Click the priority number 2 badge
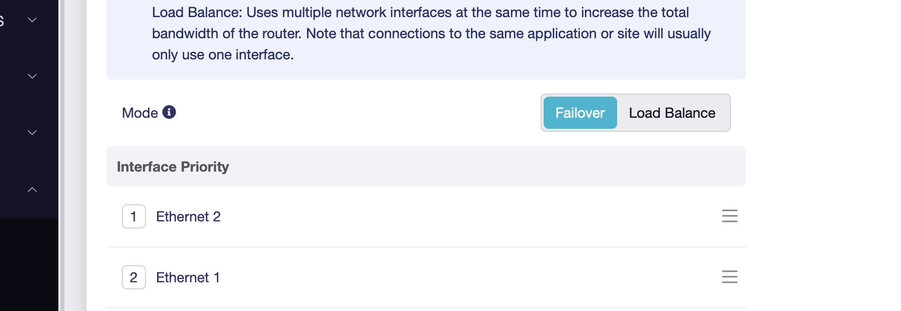The height and width of the screenshot is (311, 901). coord(134,277)
